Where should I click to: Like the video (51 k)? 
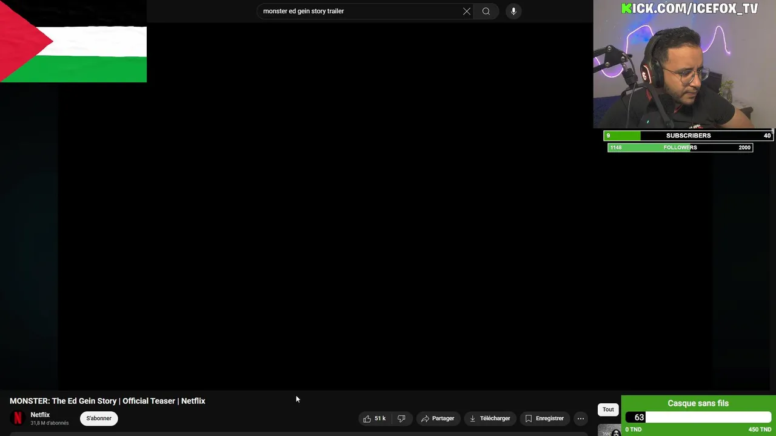[375, 418]
